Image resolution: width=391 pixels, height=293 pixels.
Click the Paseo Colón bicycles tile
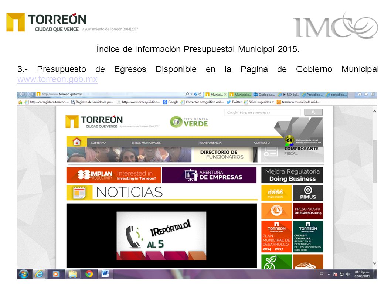coord(276,193)
